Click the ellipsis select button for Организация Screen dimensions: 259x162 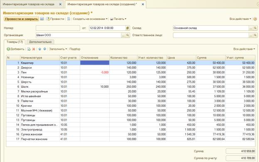point(123,35)
